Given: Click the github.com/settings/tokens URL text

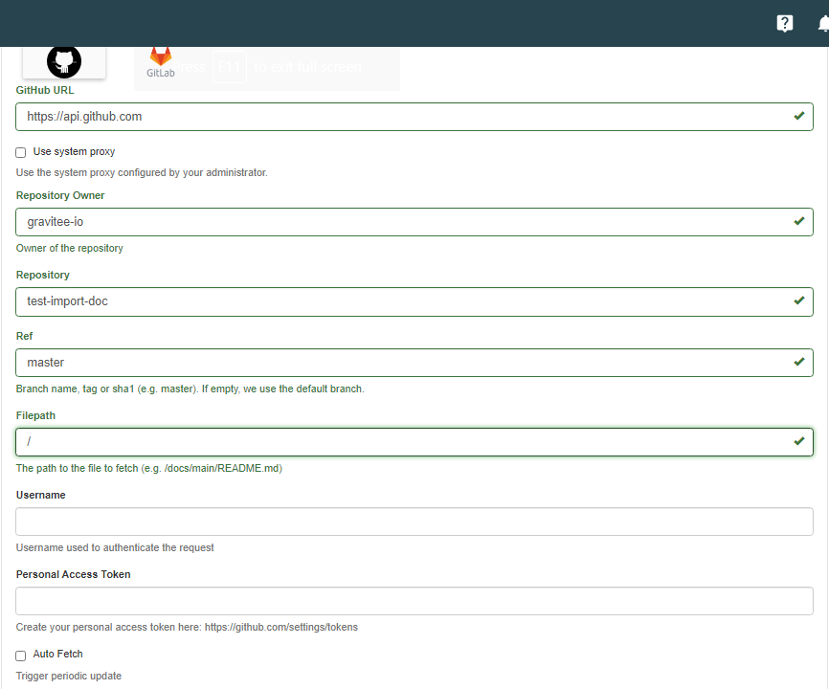Looking at the screenshot, I should (280, 628).
